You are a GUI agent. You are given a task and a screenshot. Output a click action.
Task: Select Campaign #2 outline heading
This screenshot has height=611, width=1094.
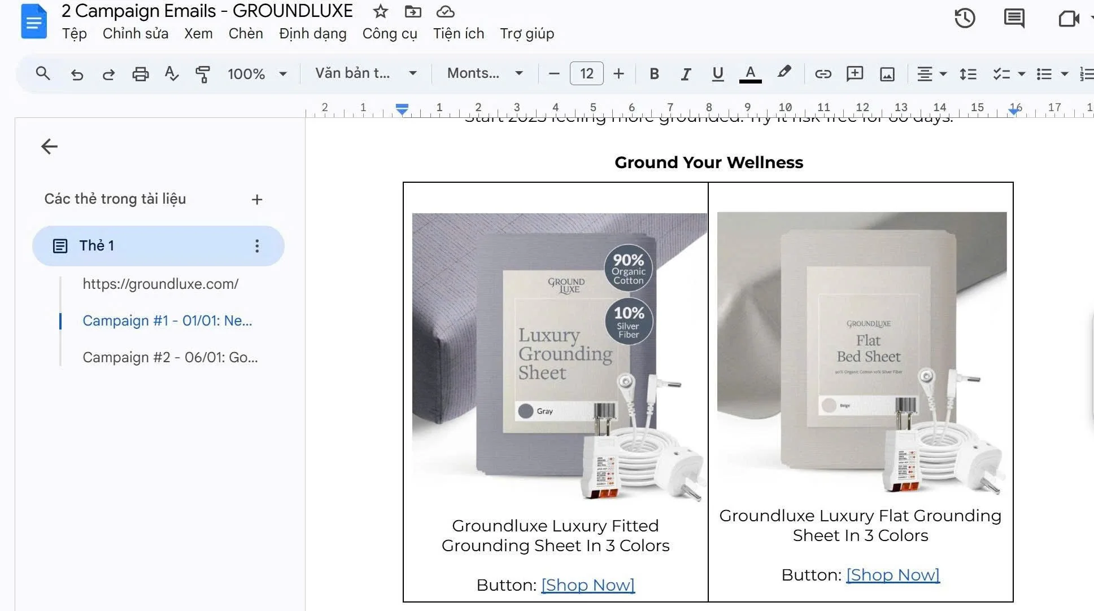pyautogui.click(x=170, y=358)
